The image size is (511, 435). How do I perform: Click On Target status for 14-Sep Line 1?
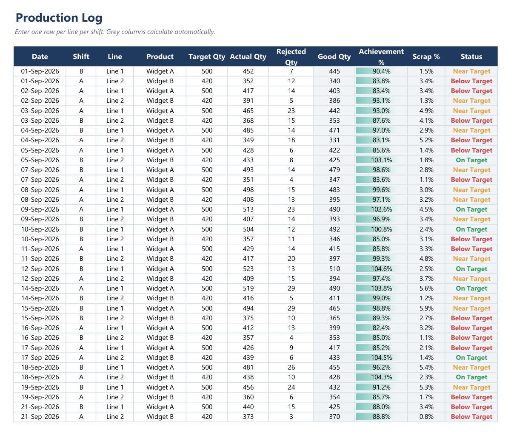click(x=471, y=288)
